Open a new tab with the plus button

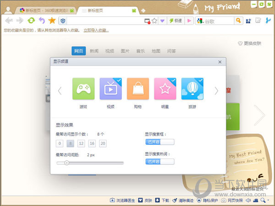point(143,11)
